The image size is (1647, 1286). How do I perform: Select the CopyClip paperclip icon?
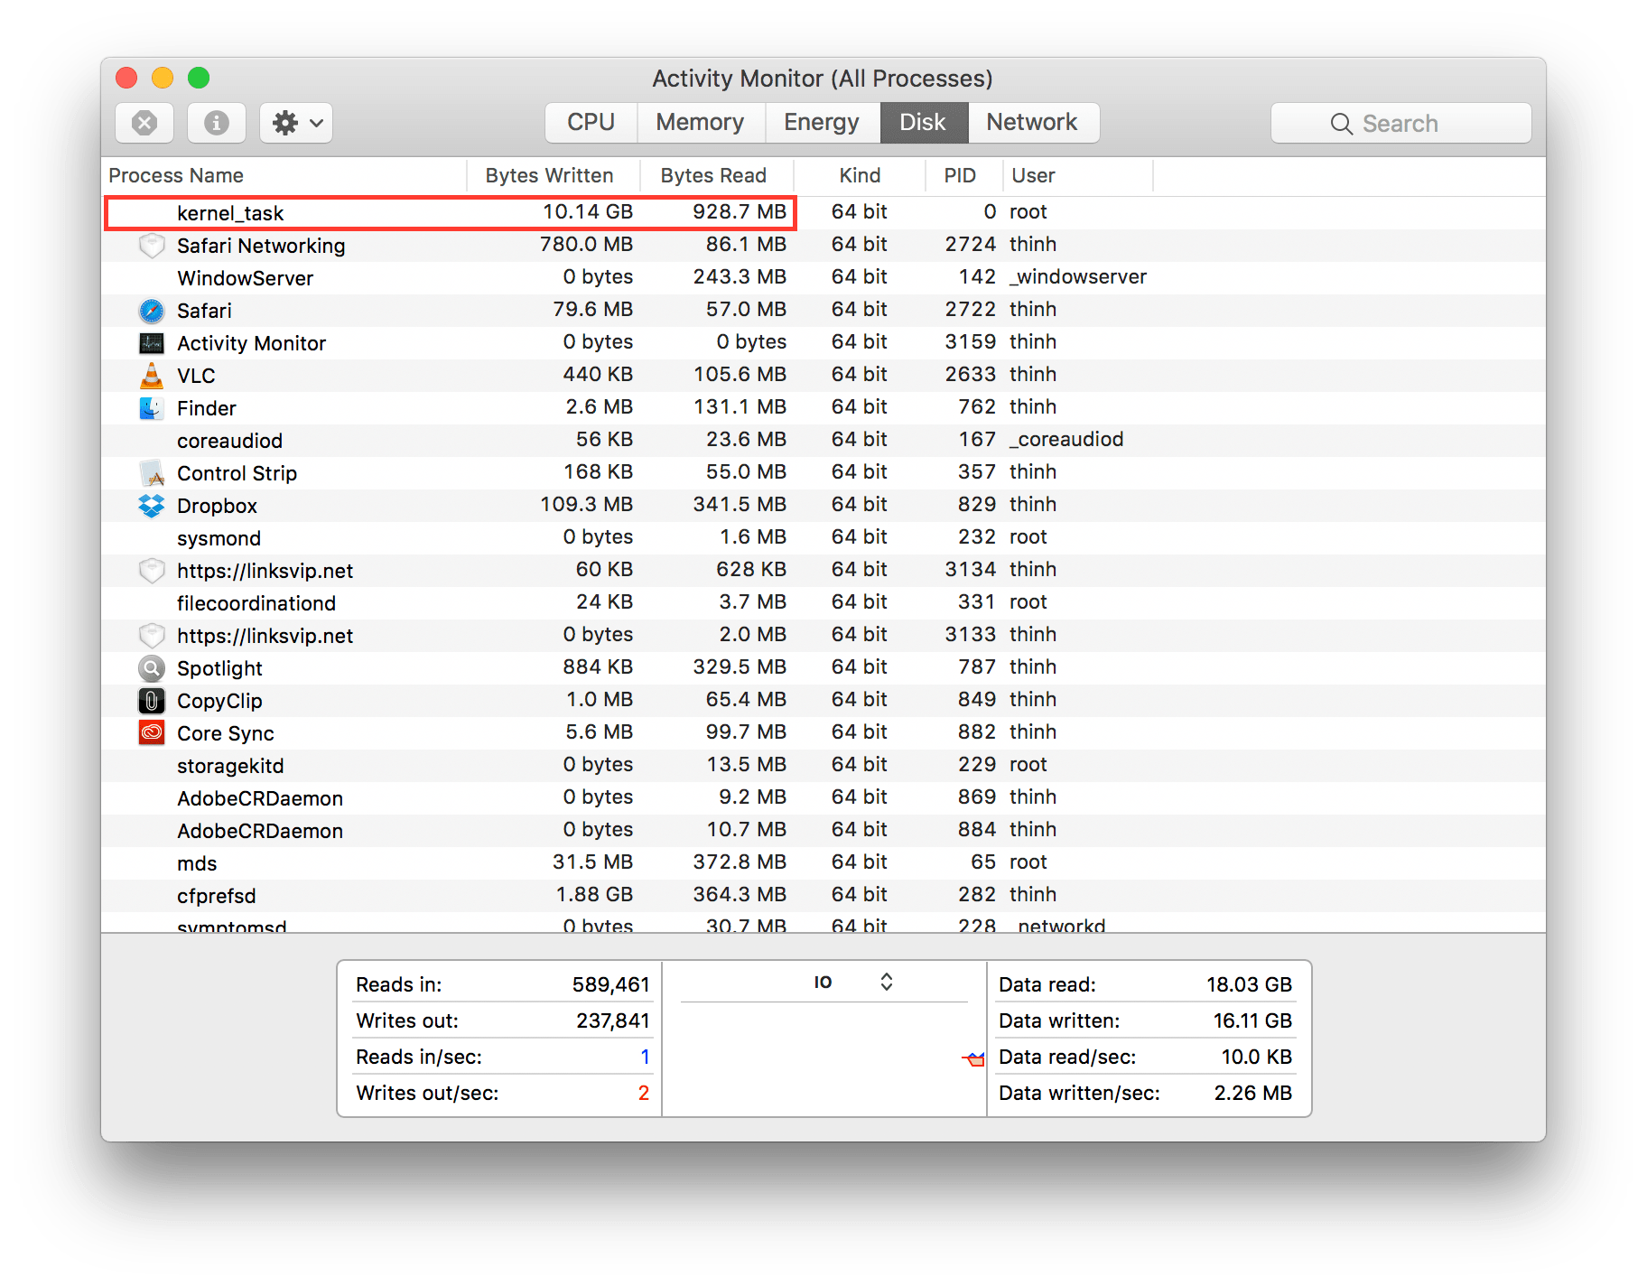click(x=152, y=701)
